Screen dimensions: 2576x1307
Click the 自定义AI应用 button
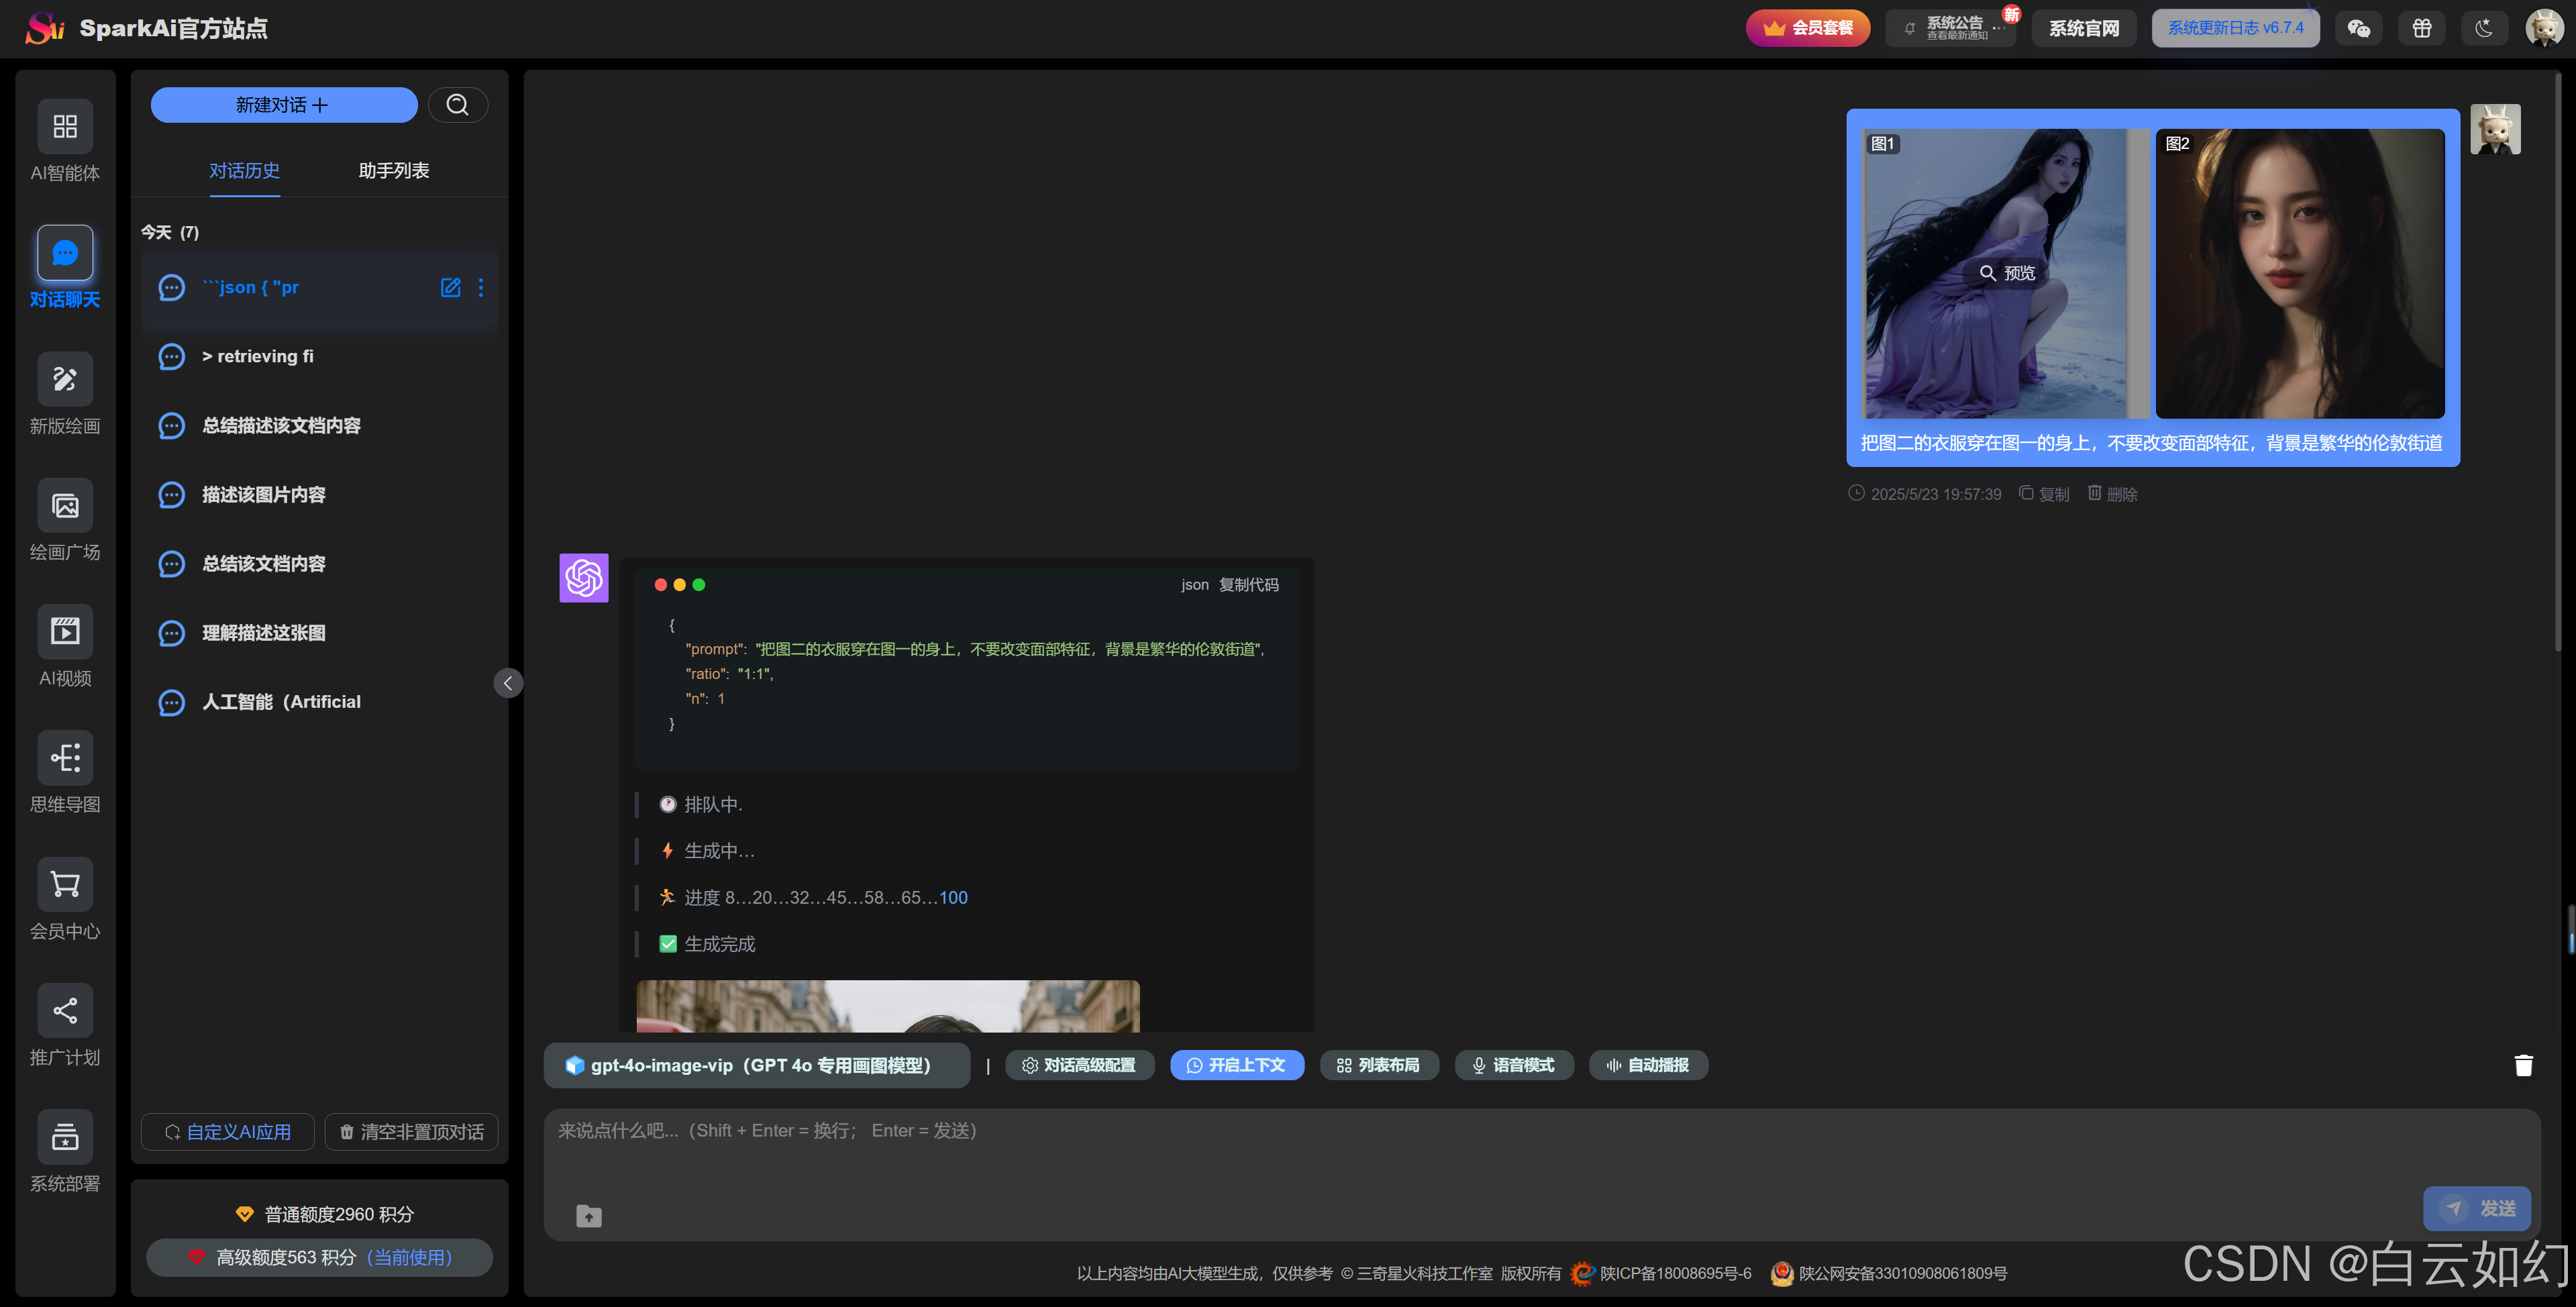(228, 1132)
